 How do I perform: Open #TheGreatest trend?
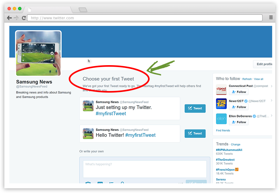pos(225,160)
